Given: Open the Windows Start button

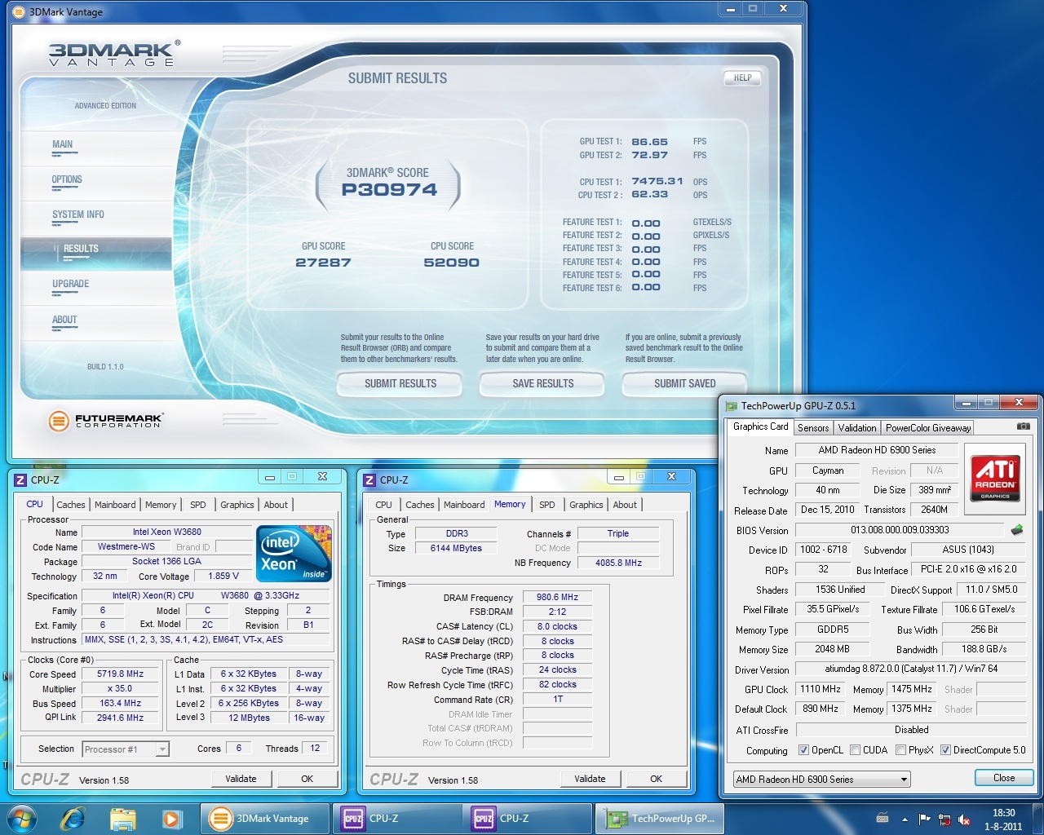Looking at the screenshot, I should click(22, 819).
